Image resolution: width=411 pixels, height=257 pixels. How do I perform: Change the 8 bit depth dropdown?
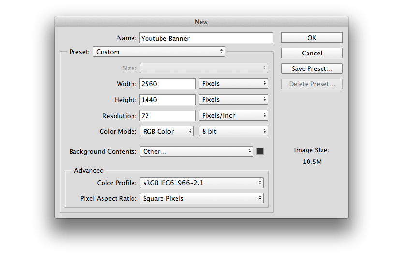[234, 131]
